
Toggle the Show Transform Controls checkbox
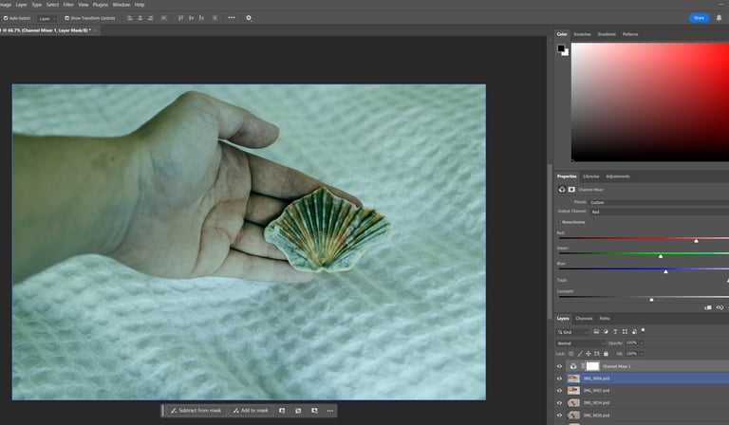click(65, 17)
